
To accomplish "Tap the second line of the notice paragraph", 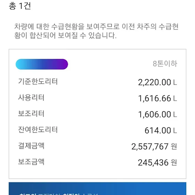I will 65,36.
